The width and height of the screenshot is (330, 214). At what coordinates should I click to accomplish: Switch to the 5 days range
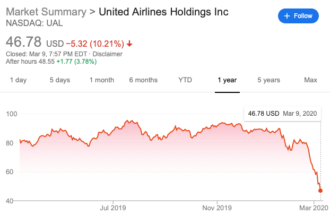(59, 80)
